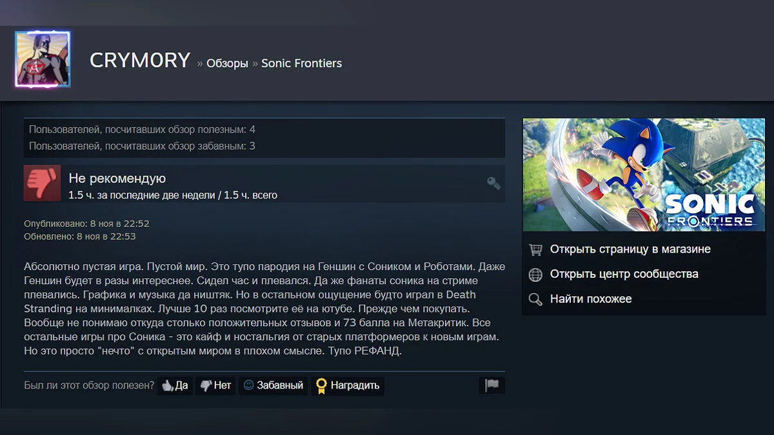Click the magnifier find similar icon
This screenshot has width=774, height=435.
(x=535, y=300)
